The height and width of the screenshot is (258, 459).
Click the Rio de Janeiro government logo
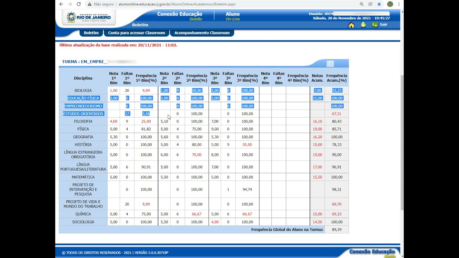[89, 17]
